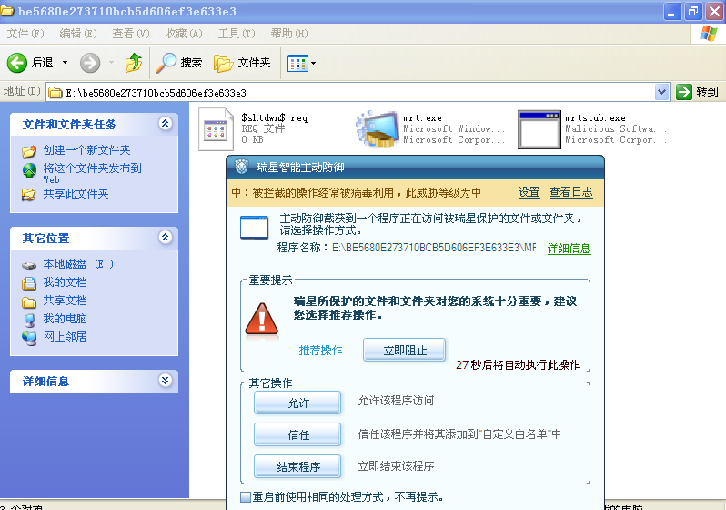Open the Back history dropdown arrow
The height and width of the screenshot is (510, 726).
click(x=65, y=62)
